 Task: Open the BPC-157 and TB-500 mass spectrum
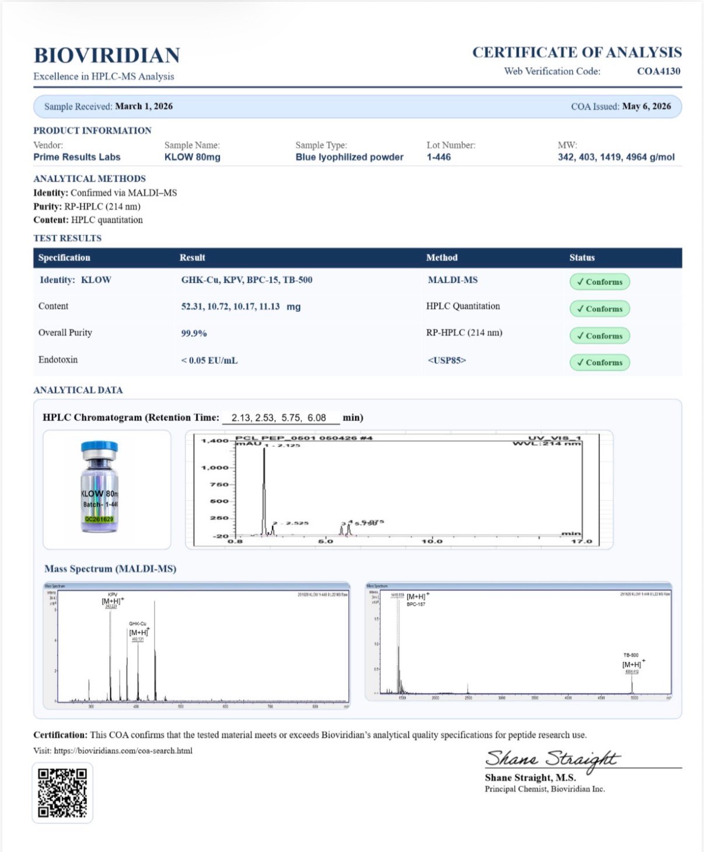coord(518,641)
